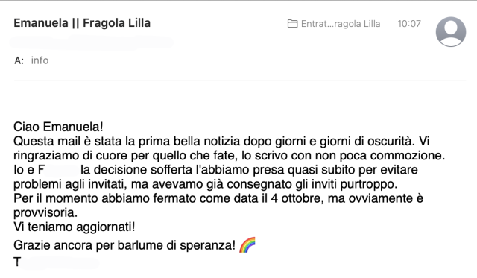Image resolution: width=477 pixels, height=278 pixels.
Task: Click the line starting 'problemi agli invitati'
Action: (x=206, y=184)
